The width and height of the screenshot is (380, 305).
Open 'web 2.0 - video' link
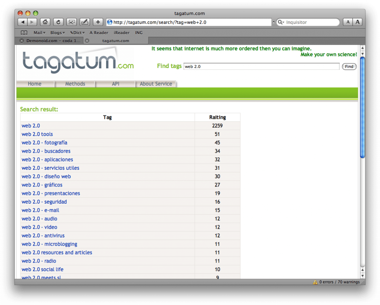[39, 227]
